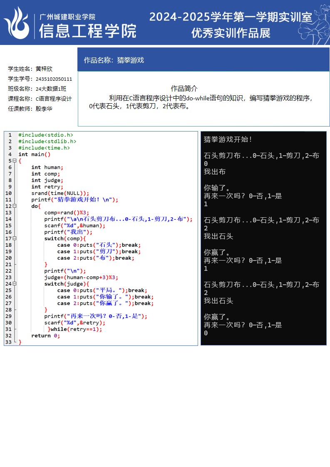Click the student name 黄梓欣
Image resolution: width=330 pixels, height=467 pixels.
pyautogui.click(x=44, y=69)
